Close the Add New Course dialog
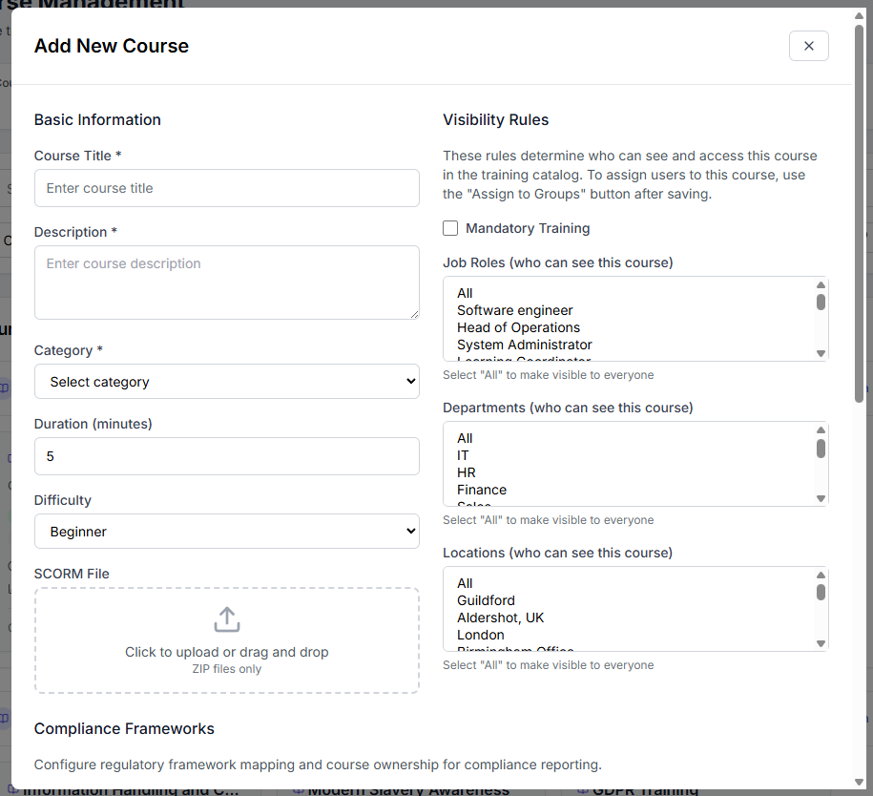This screenshot has height=796, width=873. click(808, 45)
